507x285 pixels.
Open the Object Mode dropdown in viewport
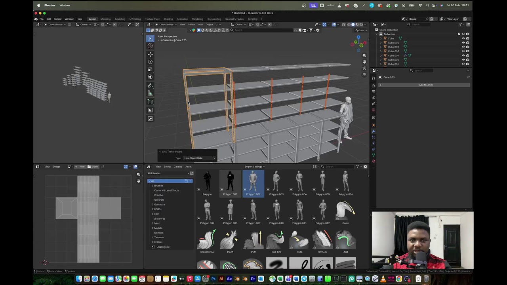click(166, 25)
